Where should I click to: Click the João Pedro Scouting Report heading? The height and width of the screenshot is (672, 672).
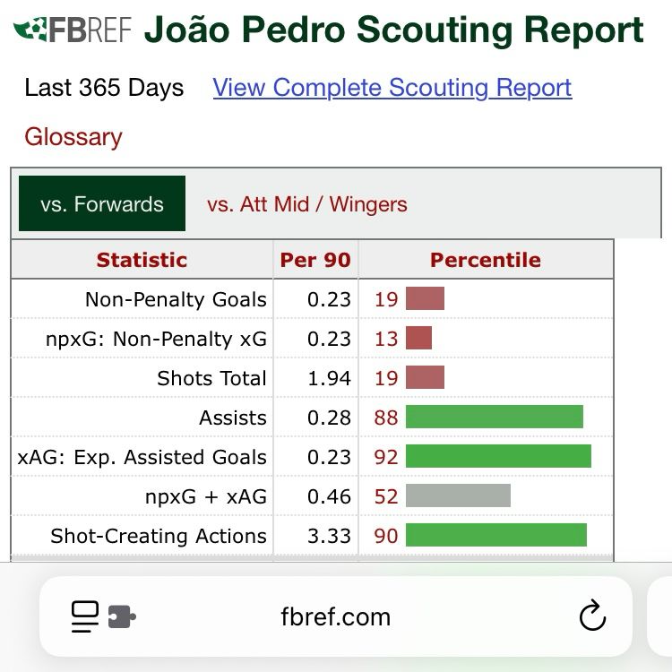[x=393, y=30]
